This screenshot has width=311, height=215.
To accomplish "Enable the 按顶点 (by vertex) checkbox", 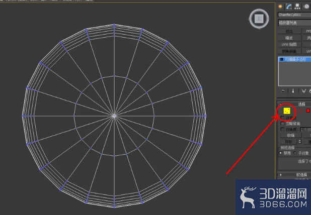I will pos(282,117).
